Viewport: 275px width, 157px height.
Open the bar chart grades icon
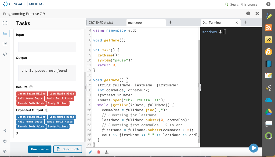tap(5, 44)
